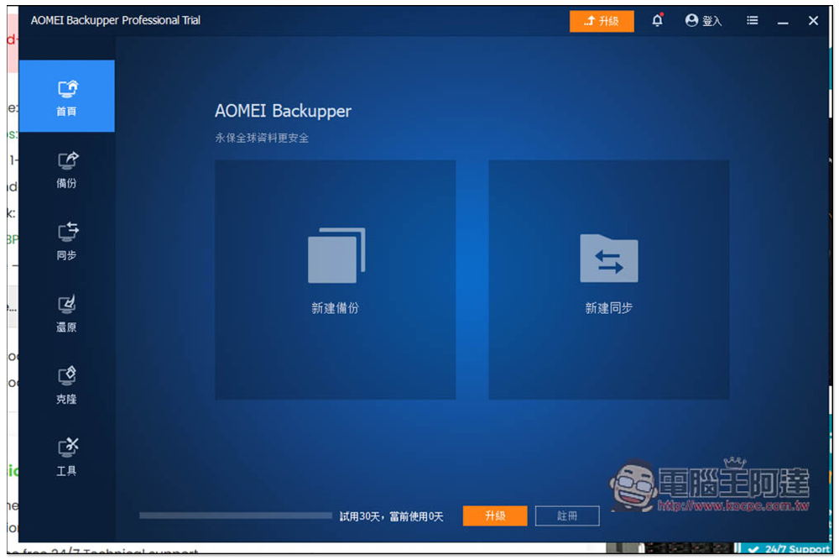Open the 首頁 home sidebar icon
The width and height of the screenshot is (839, 560).
pyautogui.click(x=66, y=96)
